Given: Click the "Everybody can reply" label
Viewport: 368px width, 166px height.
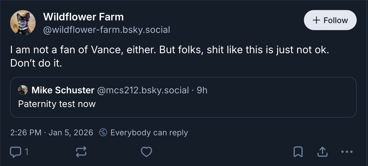Looking at the screenshot, I should point(149,133).
